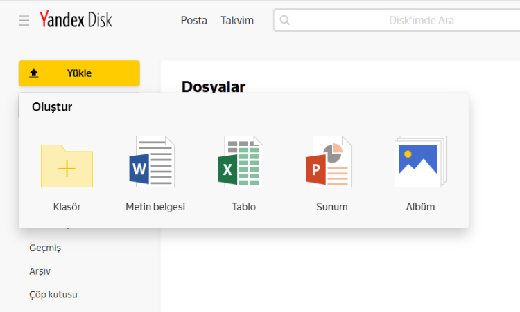The width and height of the screenshot is (520, 312).
Task: Click the upload arrow icon on Yükle
Action: pos(34,73)
